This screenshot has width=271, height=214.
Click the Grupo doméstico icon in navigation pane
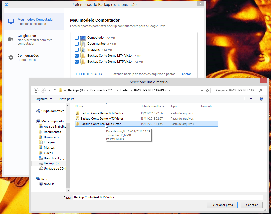tap(38, 111)
